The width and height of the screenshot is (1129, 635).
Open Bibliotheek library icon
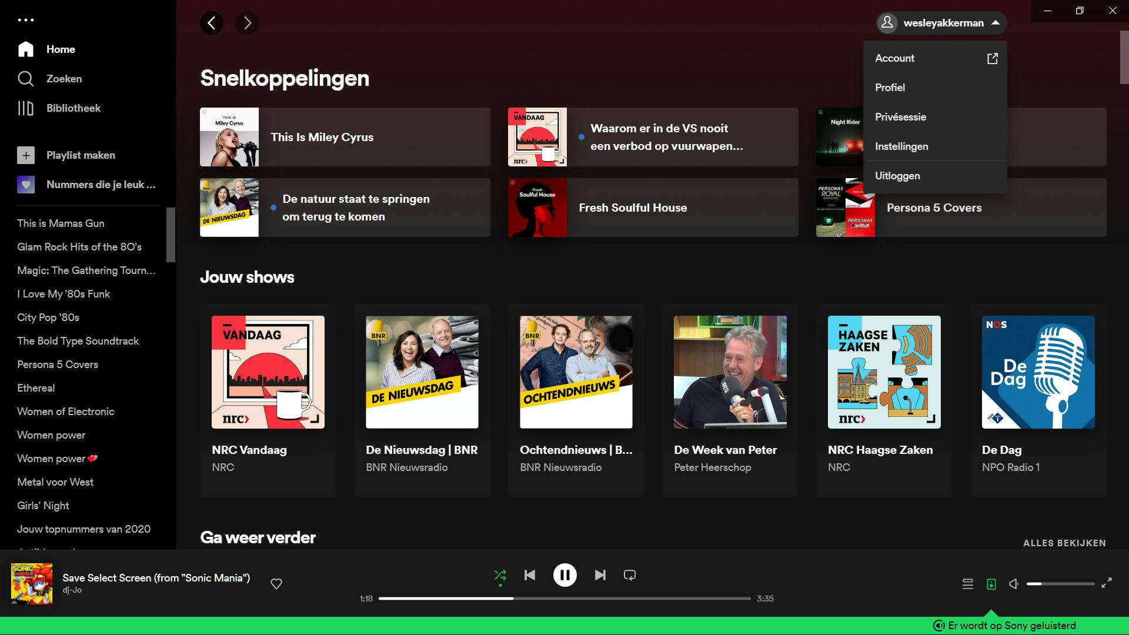(x=25, y=108)
